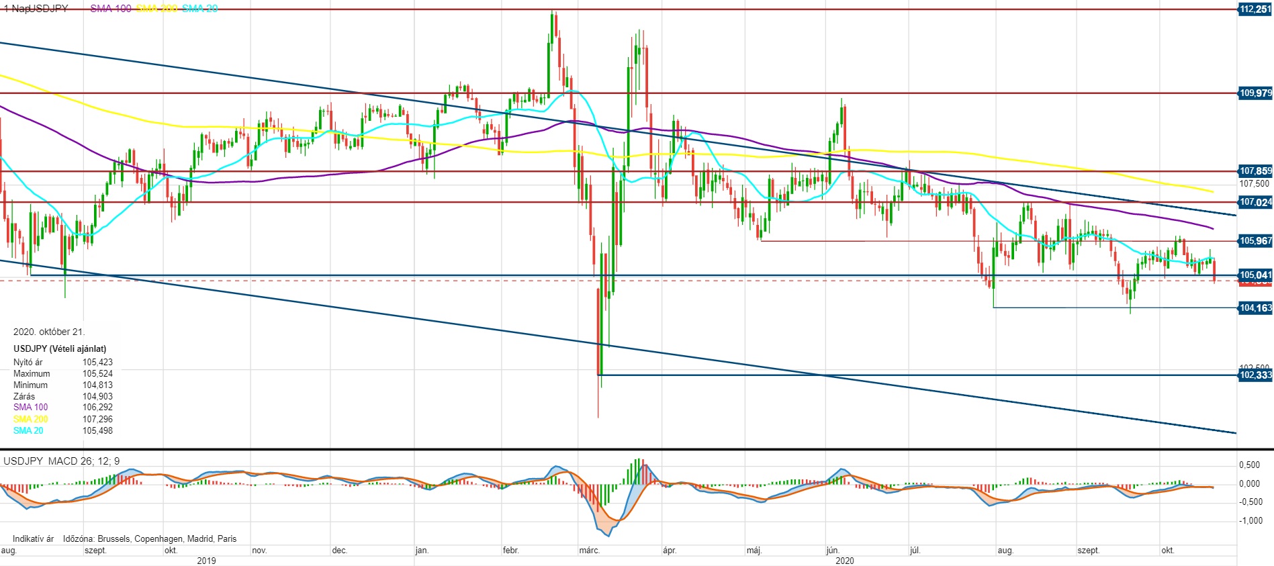Select the Minimum value 104,813
The width and height of the screenshot is (1274, 566).
click(x=97, y=385)
